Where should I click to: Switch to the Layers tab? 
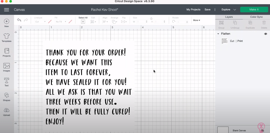[229, 17]
